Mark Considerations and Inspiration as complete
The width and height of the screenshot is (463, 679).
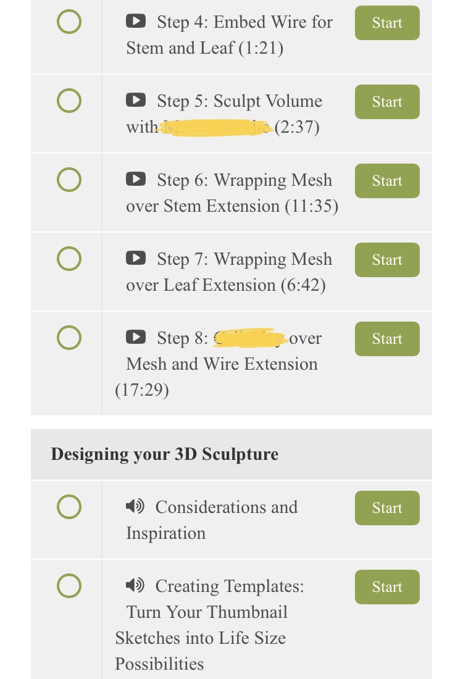[69, 507]
